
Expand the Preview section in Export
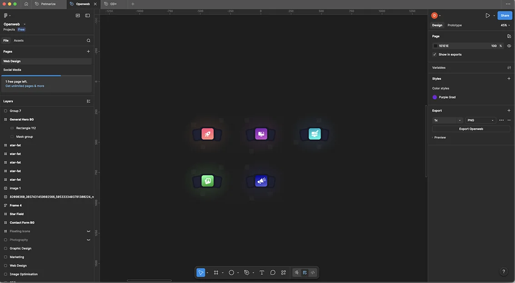[x=440, y=138]
